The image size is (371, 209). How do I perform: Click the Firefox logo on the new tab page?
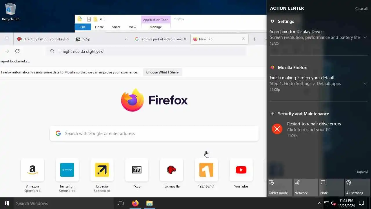[x=132, y=100]
